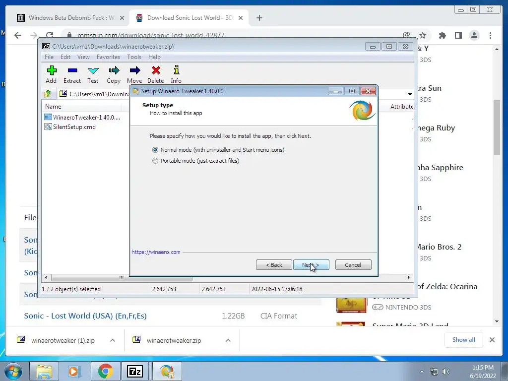Share this page icon in address bar

click(407, 35)
